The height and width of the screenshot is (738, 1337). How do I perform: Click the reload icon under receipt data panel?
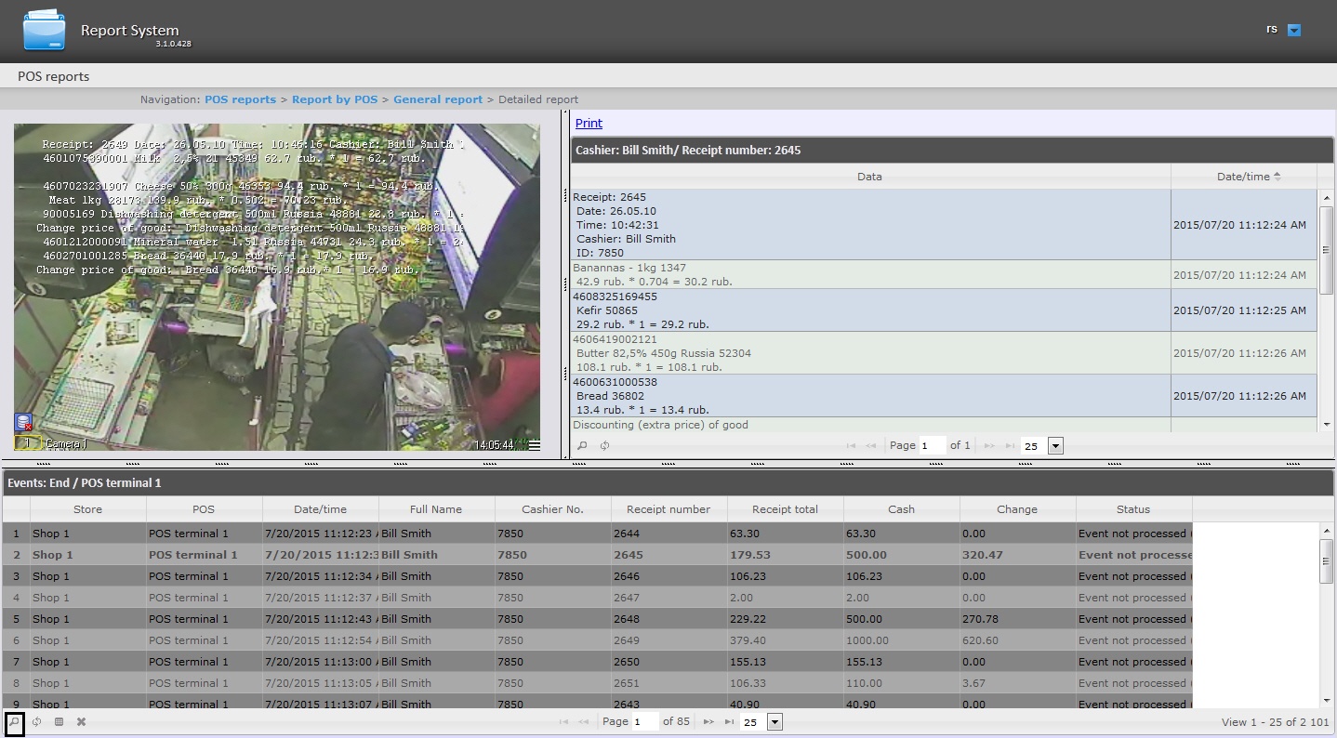click(x=604, y=446)
